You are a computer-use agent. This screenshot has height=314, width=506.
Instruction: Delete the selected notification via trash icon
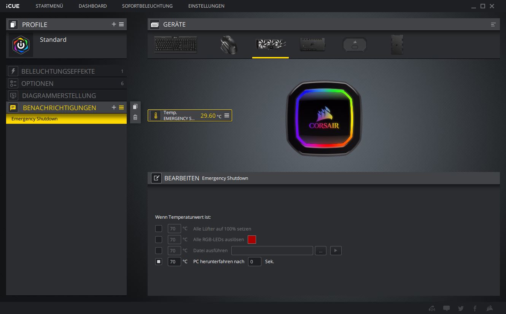click(x=135, y=117)
